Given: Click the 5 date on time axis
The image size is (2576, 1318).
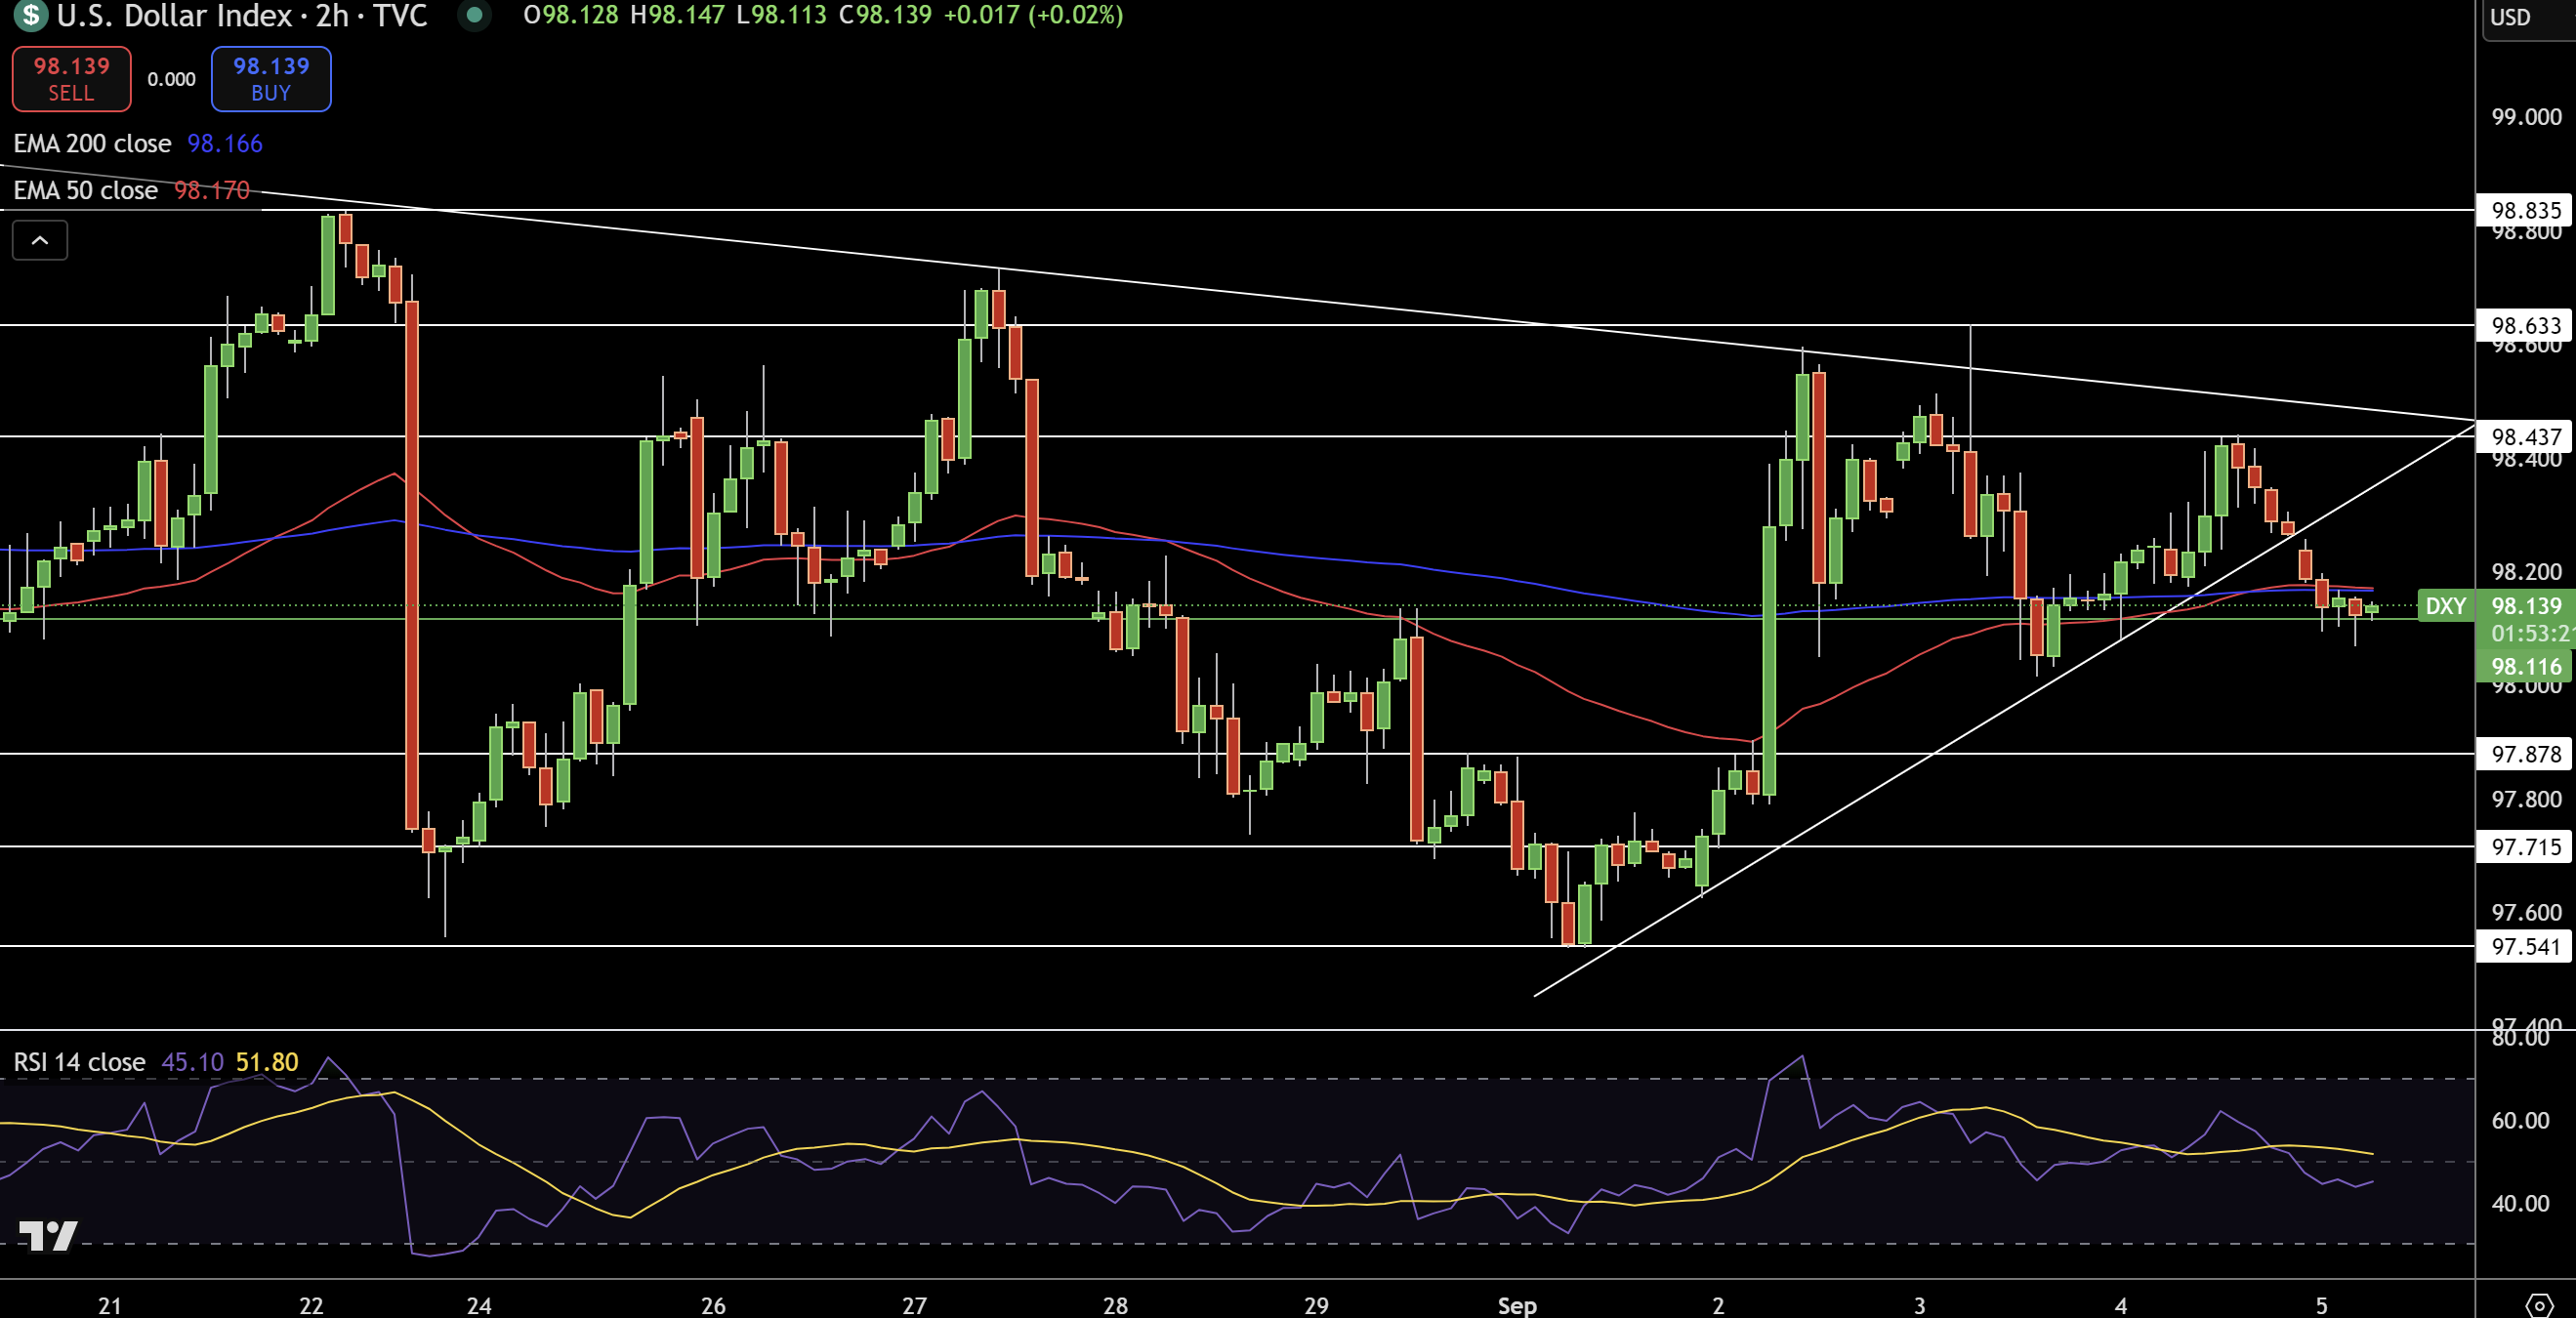Looking at the screenshot, I should coord(2322,1305).
